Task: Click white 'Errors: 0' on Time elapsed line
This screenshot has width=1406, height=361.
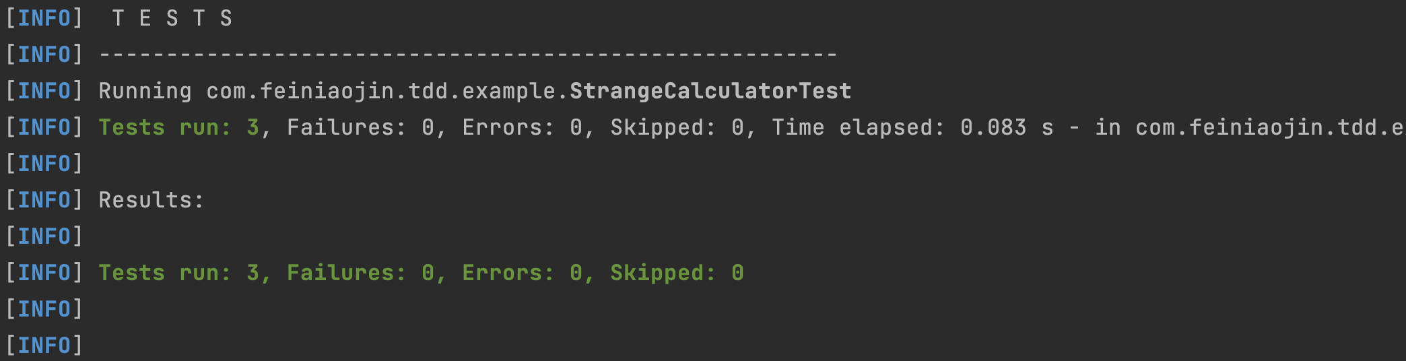Action: point(522,127)
